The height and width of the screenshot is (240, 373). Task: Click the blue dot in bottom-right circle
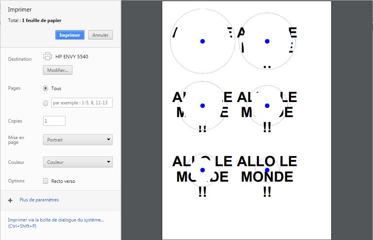(x=267, y=170)
